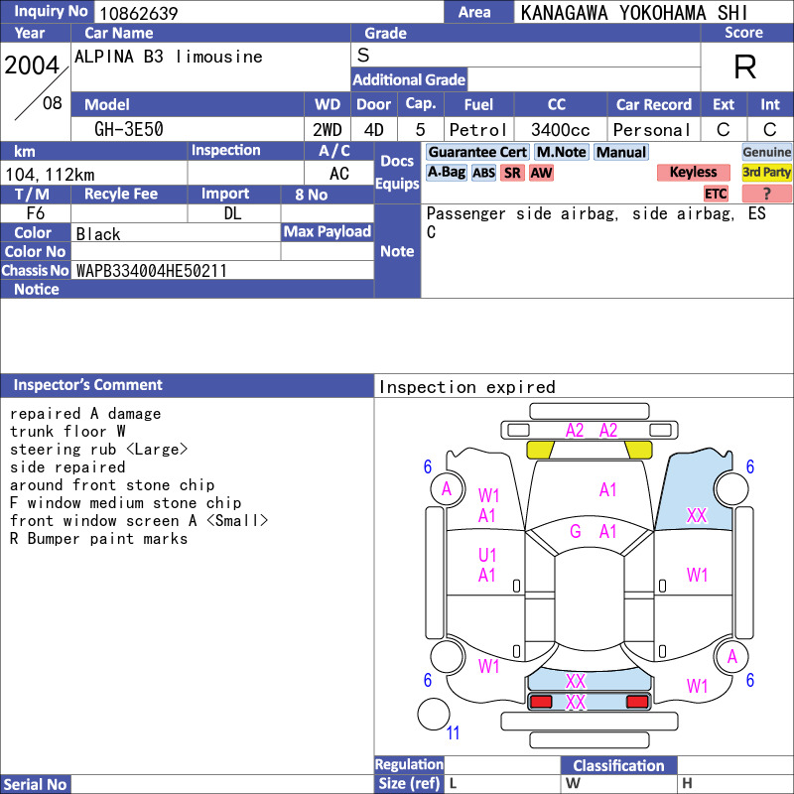Click the A1 mark on the hood

click(x=607, y=489)
